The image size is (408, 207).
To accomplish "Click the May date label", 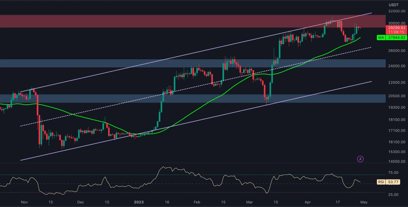I will 364,202.
